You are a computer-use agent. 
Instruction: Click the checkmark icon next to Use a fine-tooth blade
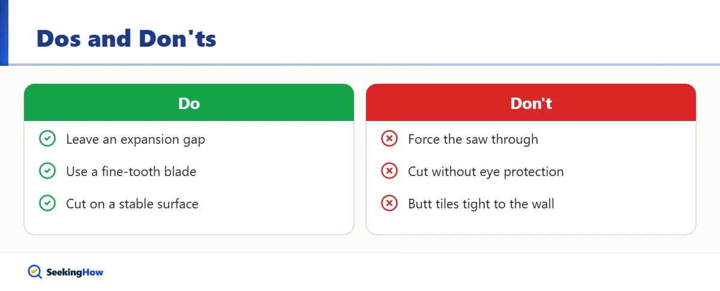click(47, 171)
